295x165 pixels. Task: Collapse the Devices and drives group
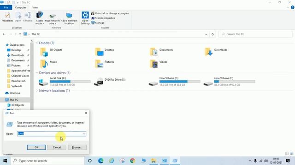tap(37, 73)
